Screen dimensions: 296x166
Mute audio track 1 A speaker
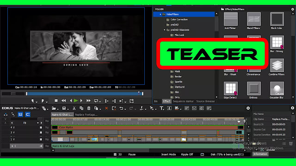41,146
